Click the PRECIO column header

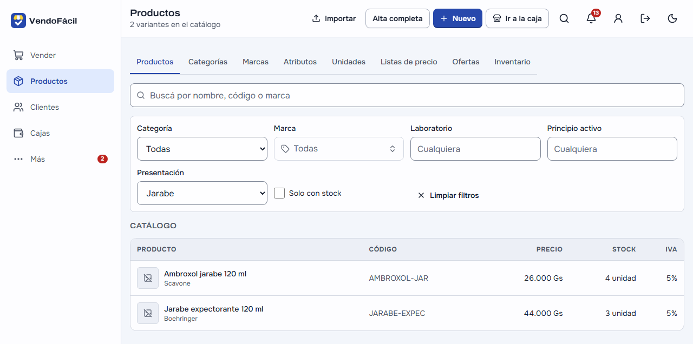point(550,249)
